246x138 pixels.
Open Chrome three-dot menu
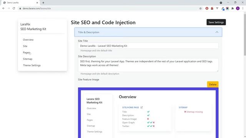243,8
